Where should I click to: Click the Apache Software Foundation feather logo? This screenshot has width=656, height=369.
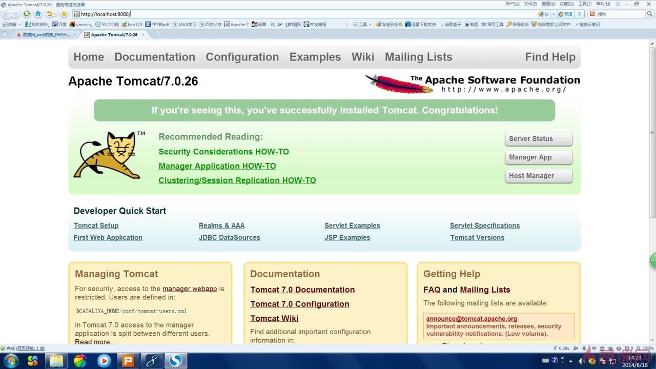[472, 84]
